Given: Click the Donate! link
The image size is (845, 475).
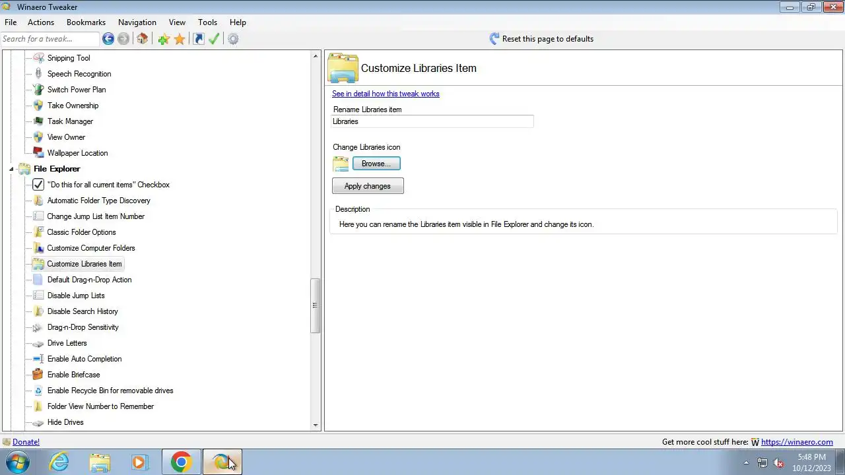Looking at the screenshot, I should pyautogui.click(x=26, y=442).
